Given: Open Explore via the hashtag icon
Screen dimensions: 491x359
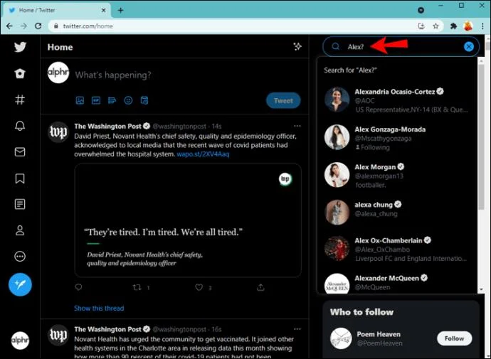Looking at the screenshot, I should tap(20, 100).
